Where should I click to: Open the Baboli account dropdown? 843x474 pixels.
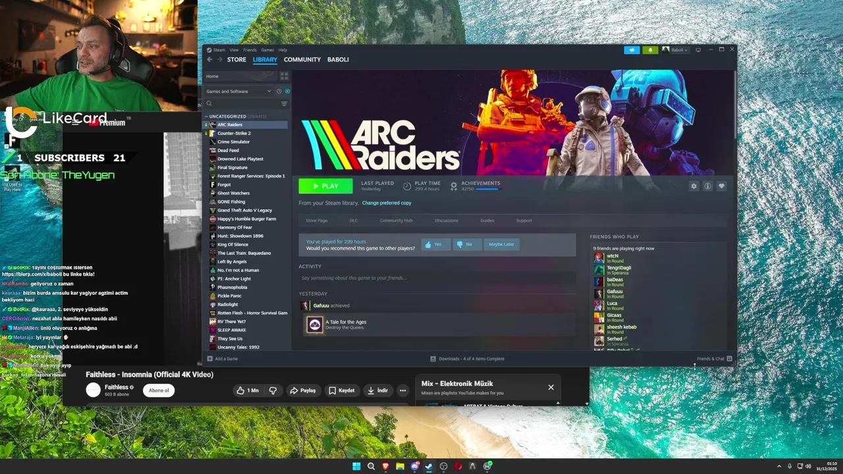click(x=675, y=50)
